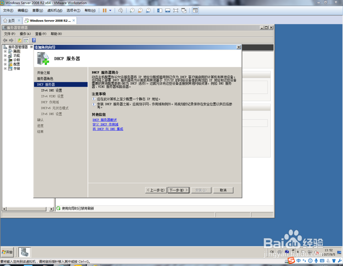Open the 开始 Start menu
Image resolution: width=343 pixels, height=266 pixels.
[7, 252]
